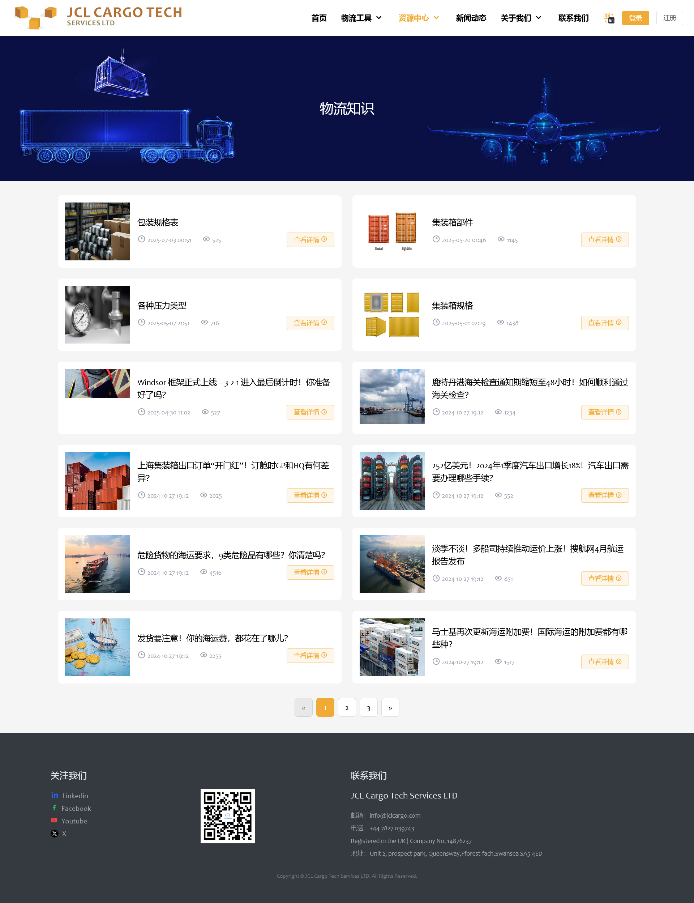Click the info@jclcargo.com email link
The height and width of the screenshot is (903, 694).
point(394,815)
